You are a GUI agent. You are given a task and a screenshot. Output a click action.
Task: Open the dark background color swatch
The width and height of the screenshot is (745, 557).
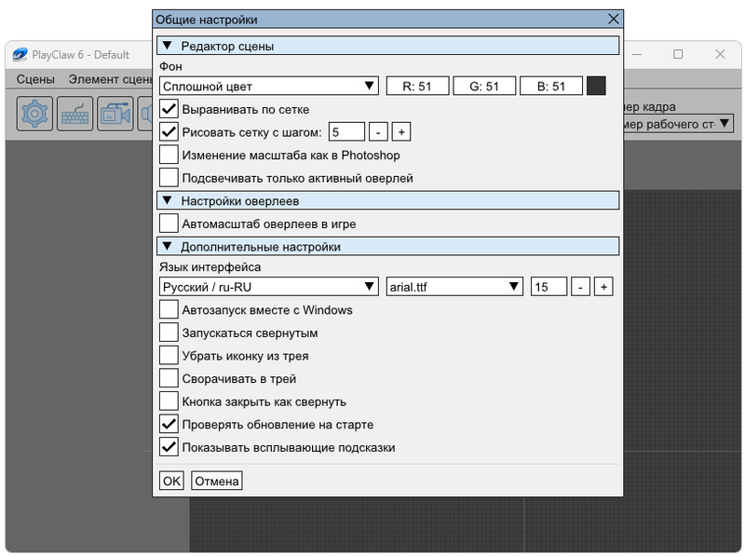point(596,86)
